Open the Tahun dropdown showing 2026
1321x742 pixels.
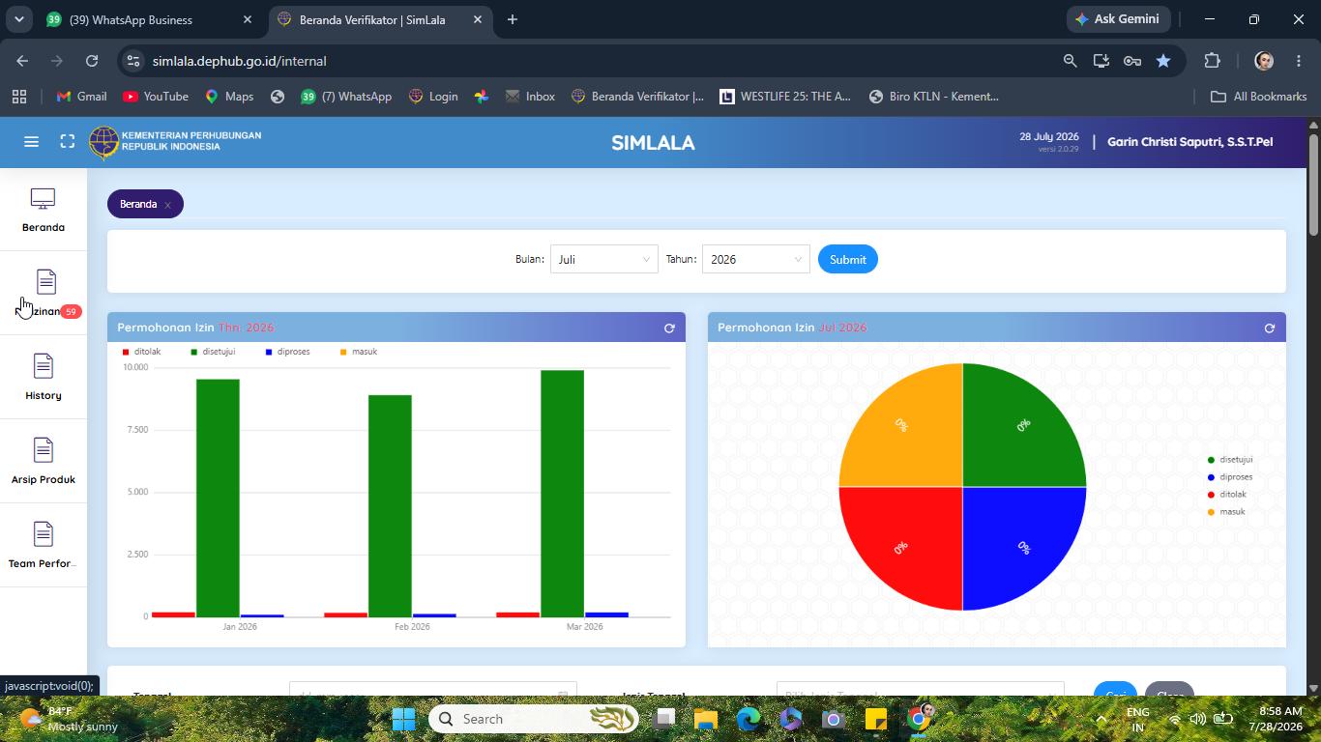pos(756,259)
